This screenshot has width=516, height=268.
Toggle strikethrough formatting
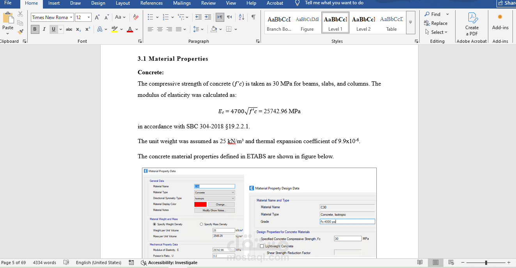pos(69,29)
